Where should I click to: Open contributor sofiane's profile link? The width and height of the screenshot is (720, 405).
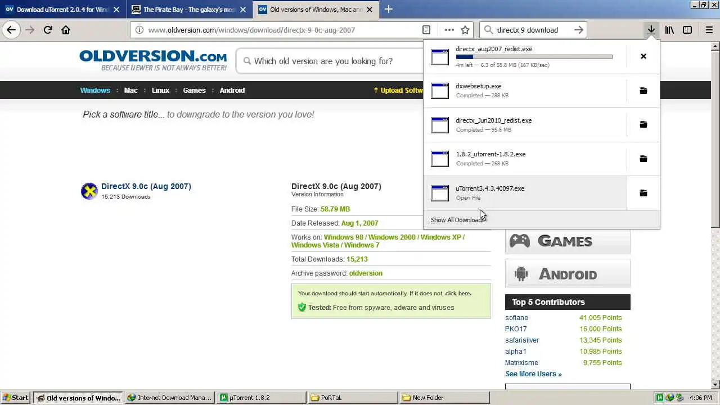pos(516,318)
